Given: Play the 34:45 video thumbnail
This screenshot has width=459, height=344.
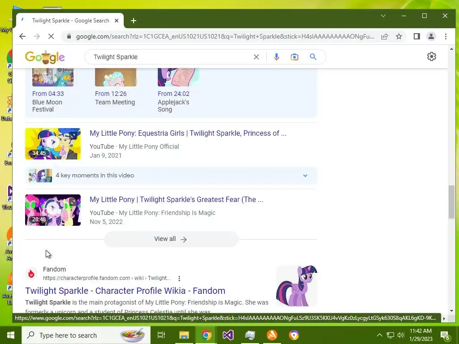Looking at the screenshot, I should coord(53,144).
